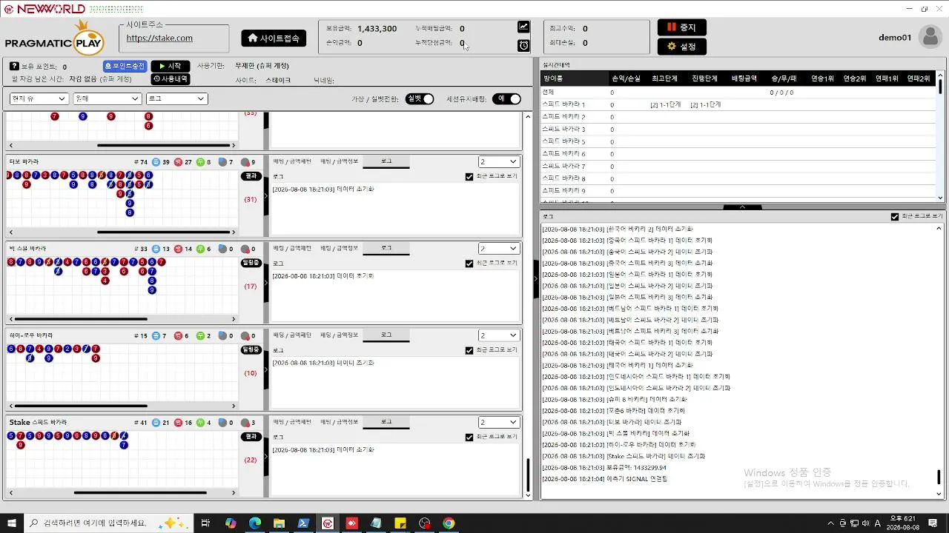The image size is (949, 533).
Task: Open File Explorer from the taskbar
Action: pyautogui.click(x=279, y=523)
